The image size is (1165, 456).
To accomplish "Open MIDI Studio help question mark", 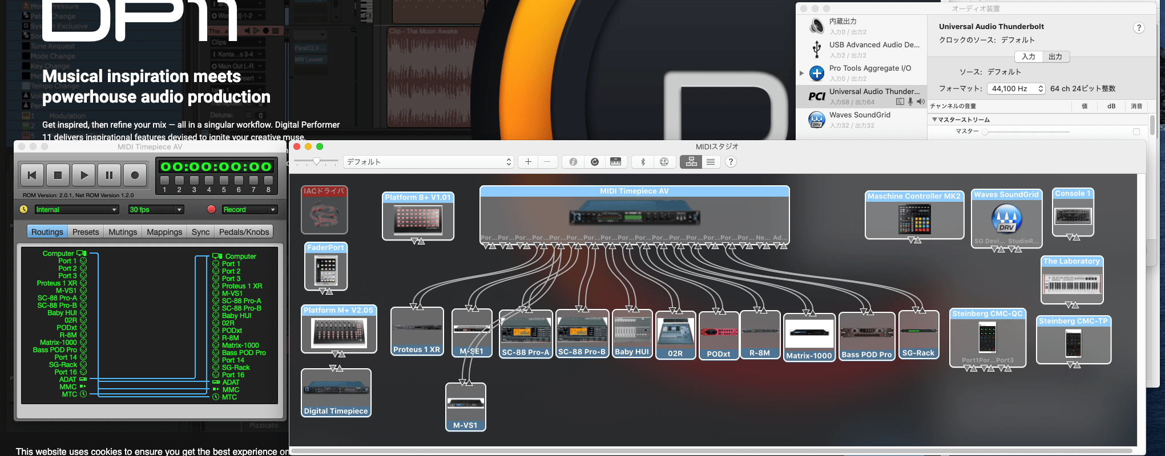I will [731, 162].
